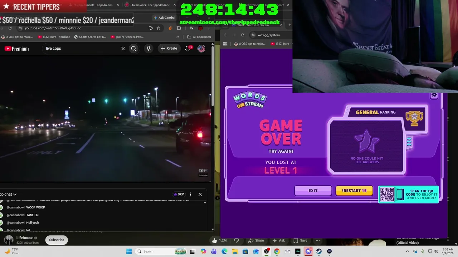Click the 'TASE EN' chat message
The image size is (458, 257).
[x=32, y=215]
